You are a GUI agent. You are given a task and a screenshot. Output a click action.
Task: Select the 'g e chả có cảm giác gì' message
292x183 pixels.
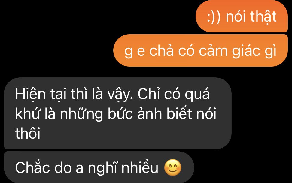tap(201, 50)
